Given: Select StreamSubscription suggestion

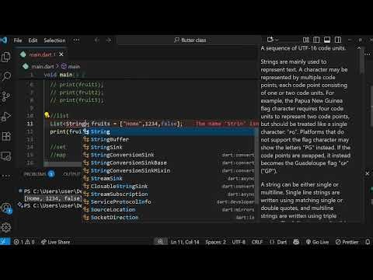Looking at the screenshot, I should (169, 194).
